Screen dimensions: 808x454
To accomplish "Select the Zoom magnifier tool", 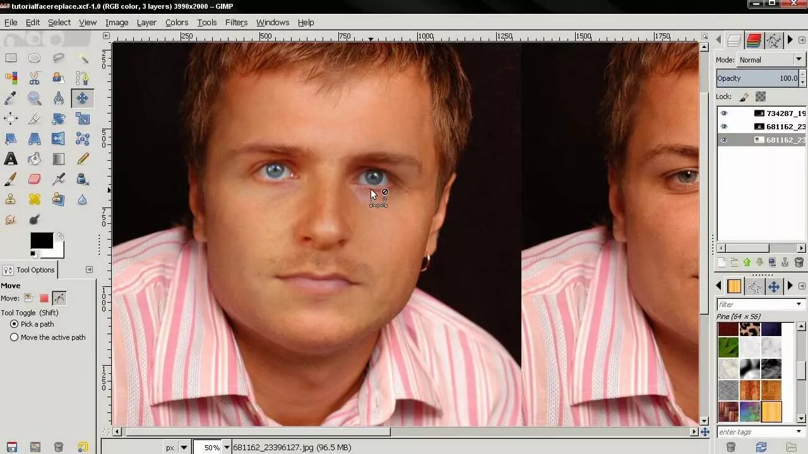I will click(35, 98).
